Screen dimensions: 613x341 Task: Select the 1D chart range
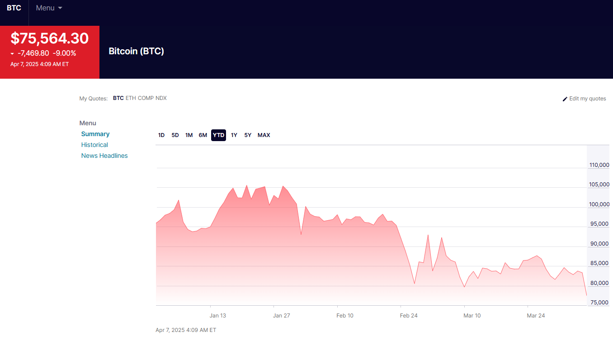[161, 135]
